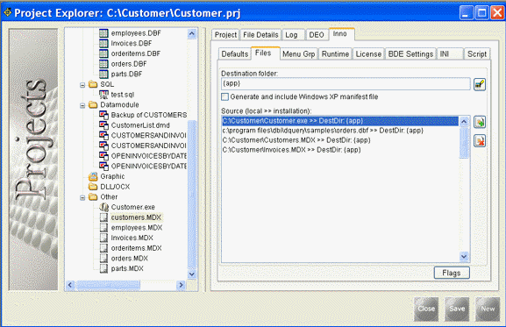Viewport: 506px width, 327px height.
Task: Click the CustomerList.dmd datamodule icon
Action: pos(103,125)
